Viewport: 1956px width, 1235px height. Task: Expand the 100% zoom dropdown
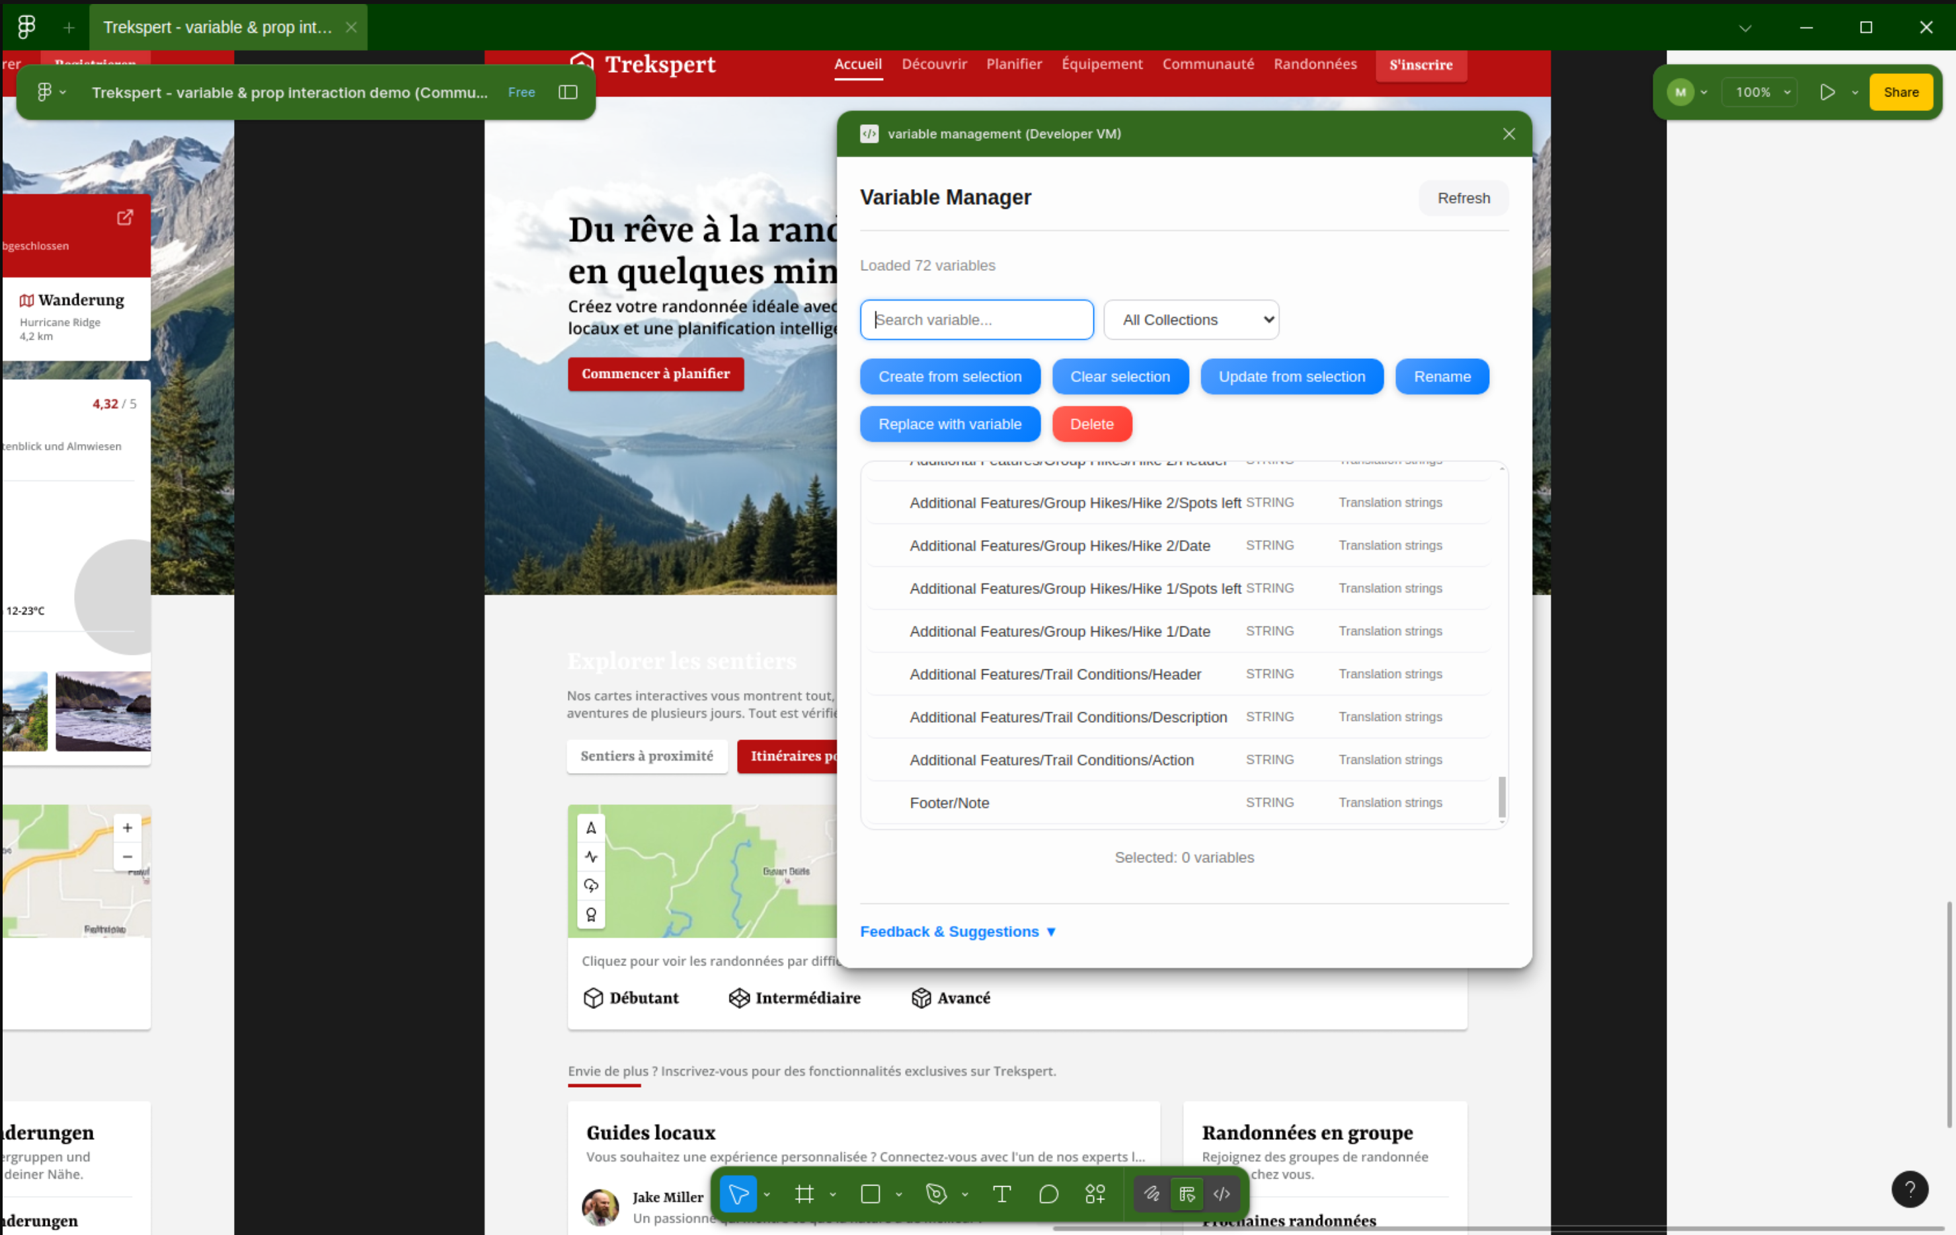(x=1762, y=92)
